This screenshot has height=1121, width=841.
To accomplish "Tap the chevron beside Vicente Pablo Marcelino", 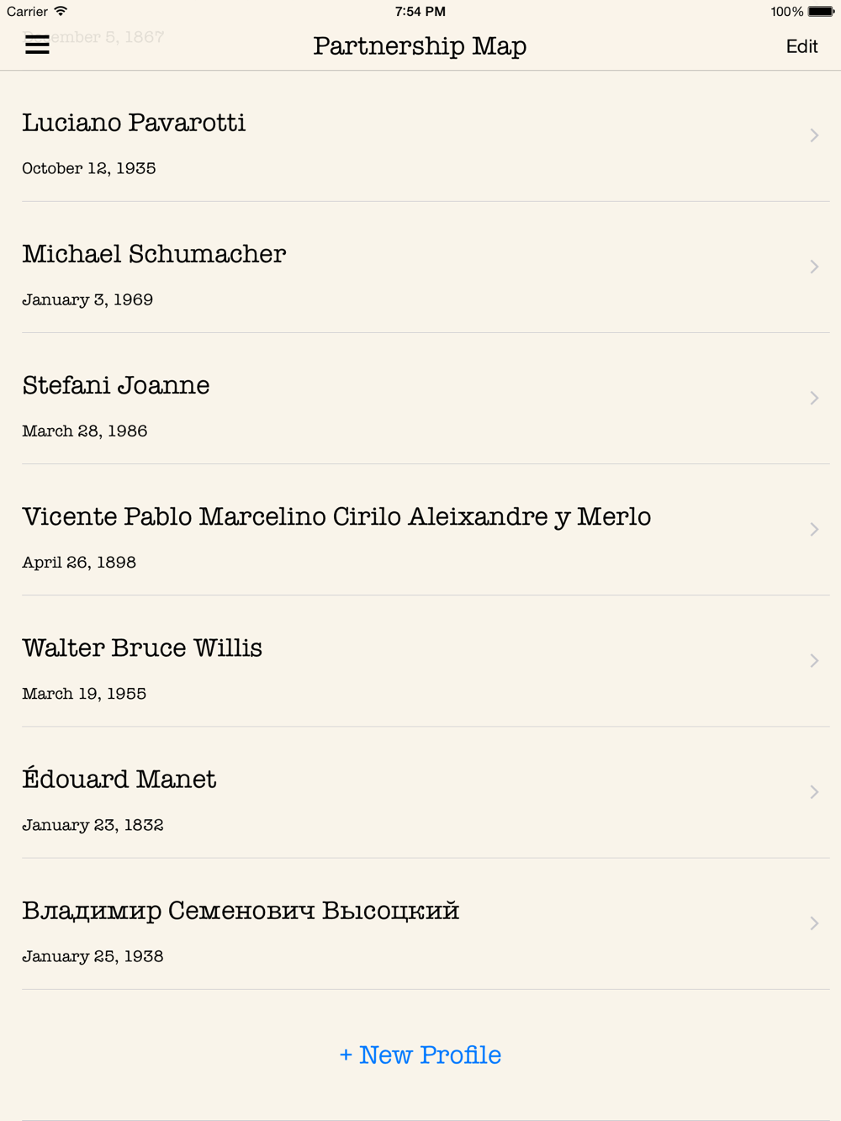I will [x=814, y=529].
